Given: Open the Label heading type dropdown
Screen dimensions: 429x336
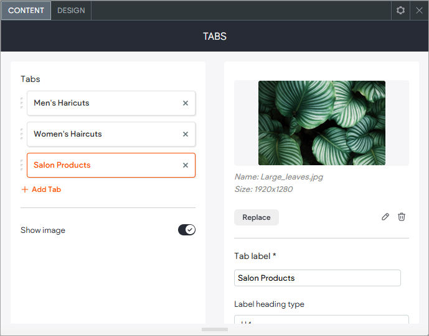Looking at the screenshot, I should [321, 320].
